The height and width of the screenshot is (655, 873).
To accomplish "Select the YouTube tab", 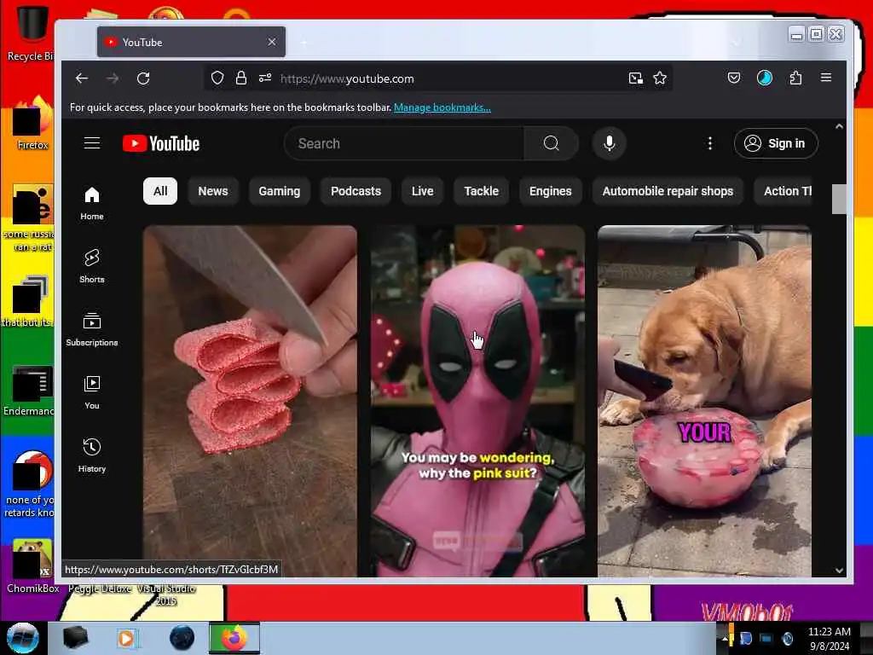I will [192, 43].
